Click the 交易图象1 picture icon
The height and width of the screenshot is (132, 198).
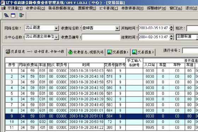click(110, 52)
